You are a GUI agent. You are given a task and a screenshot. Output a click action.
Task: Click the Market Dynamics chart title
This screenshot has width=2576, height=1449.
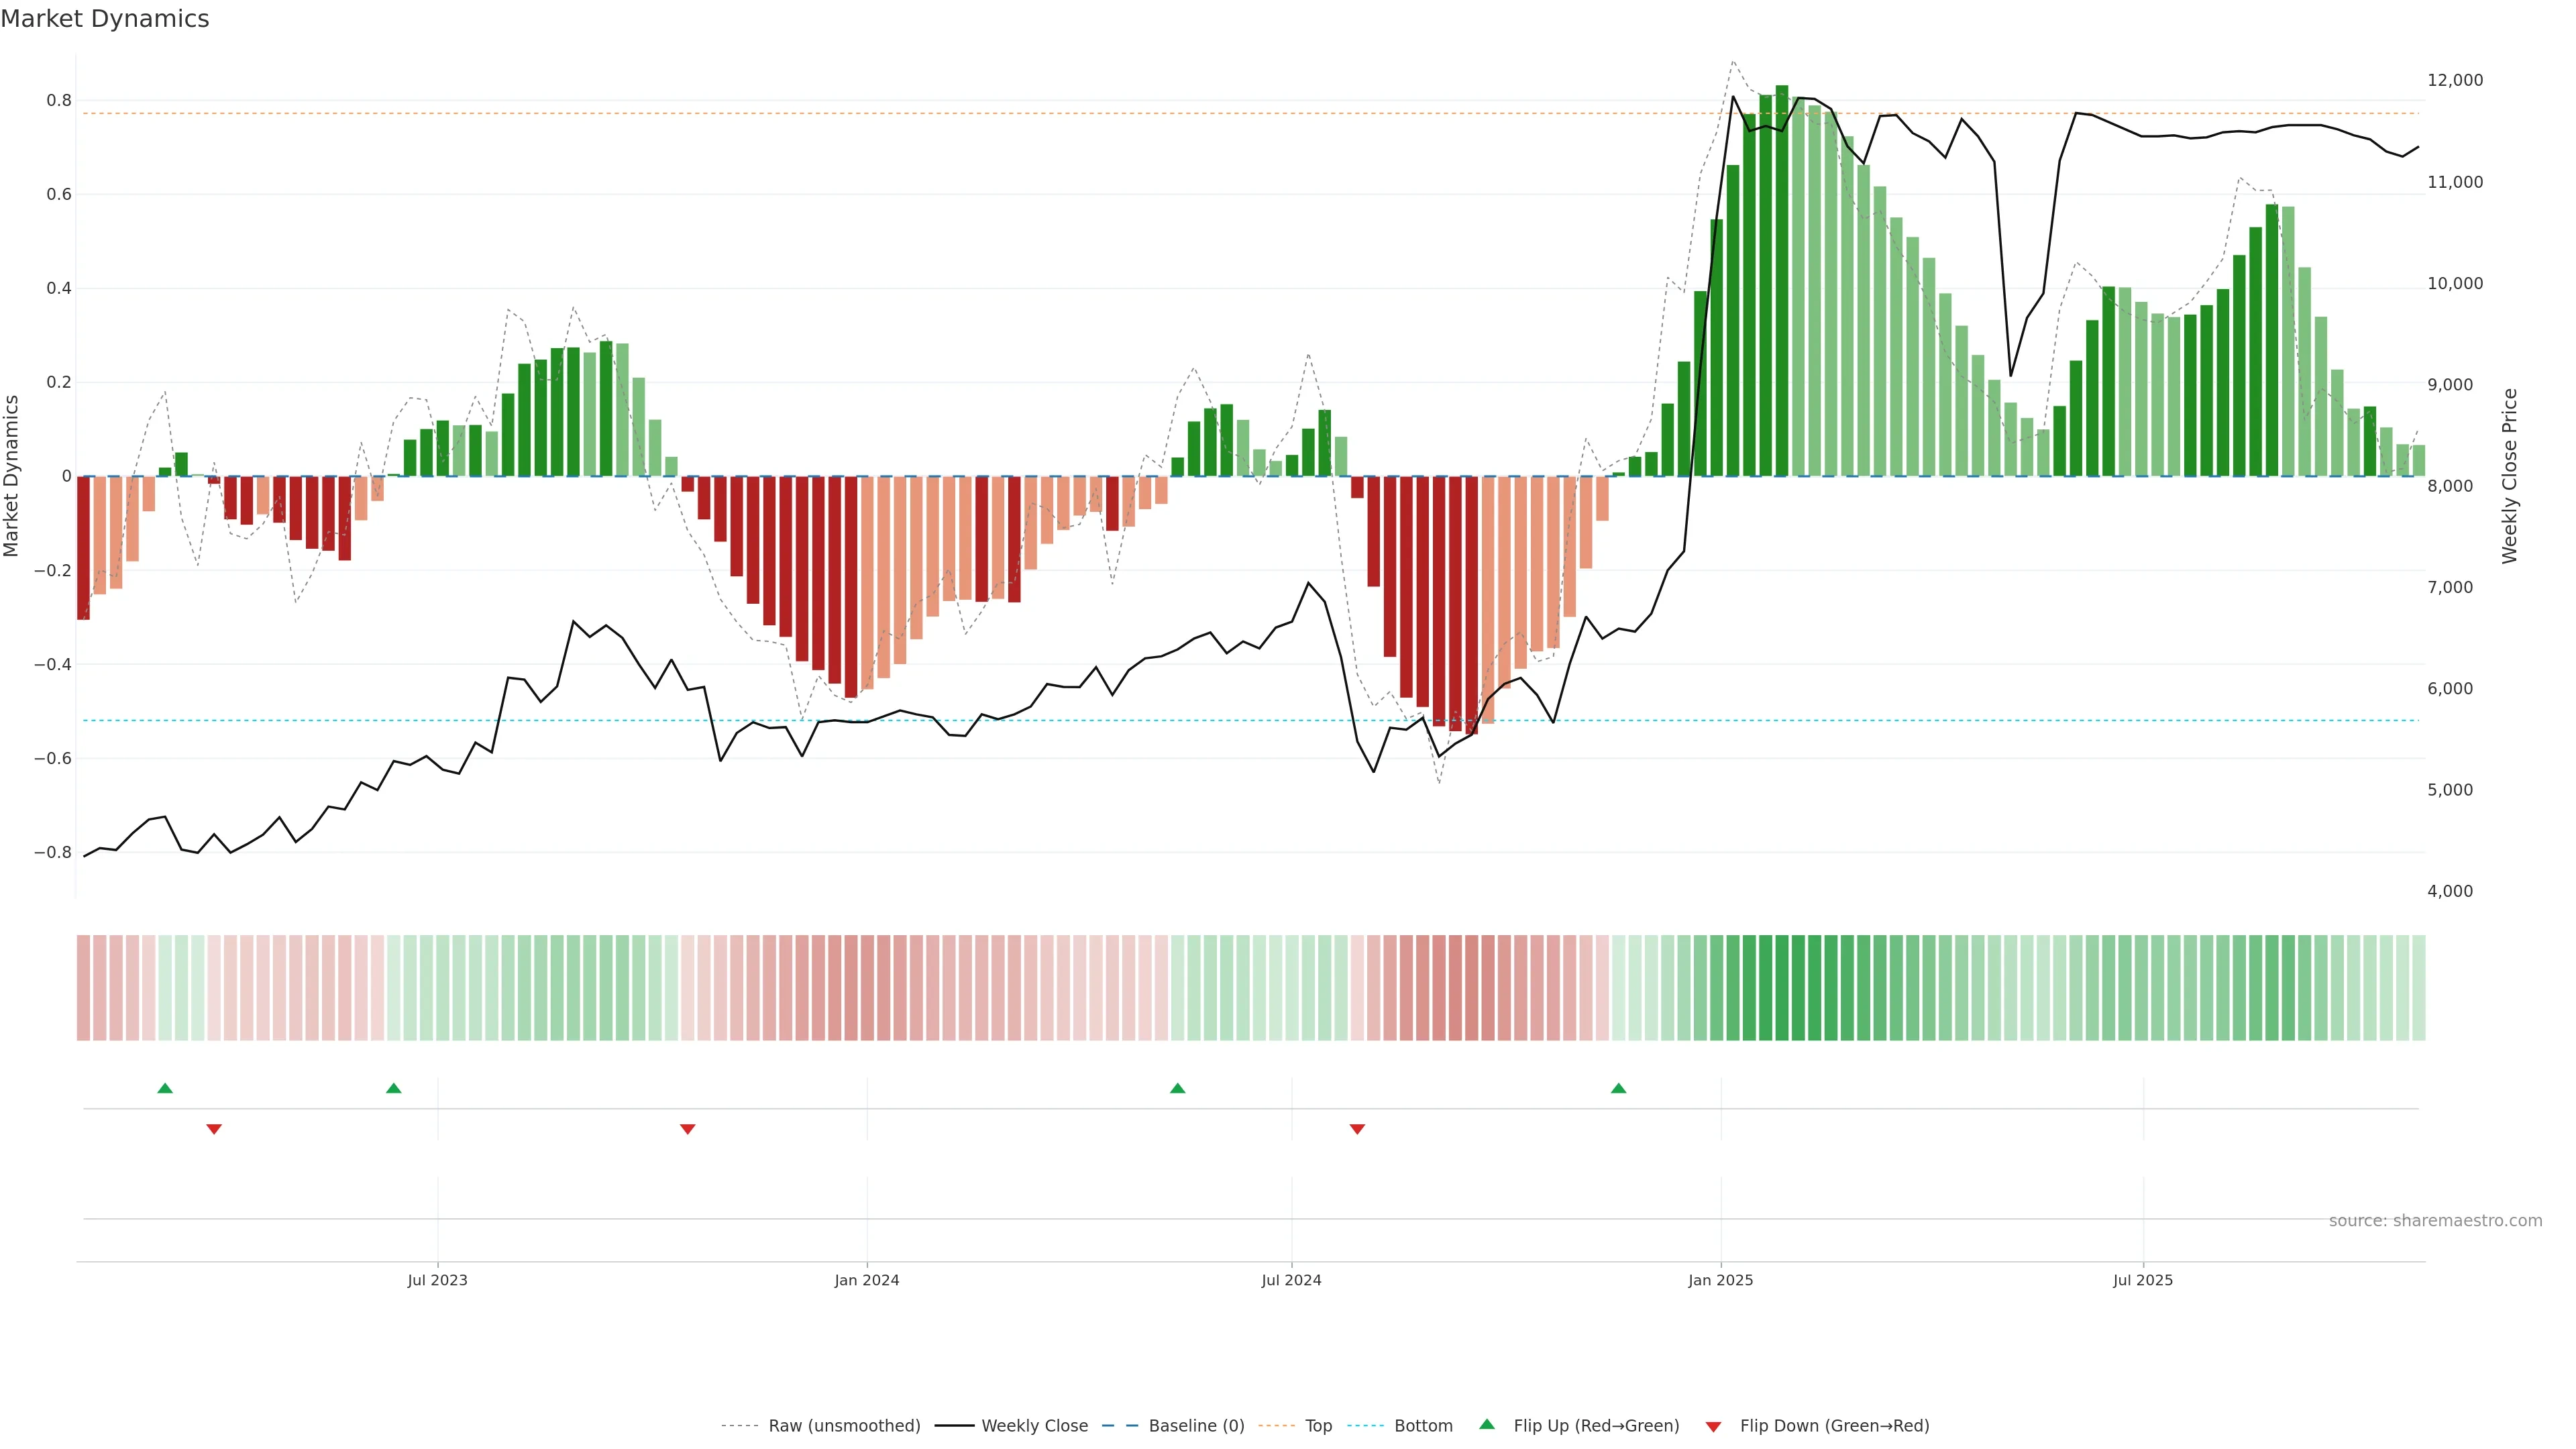point(105,19)
